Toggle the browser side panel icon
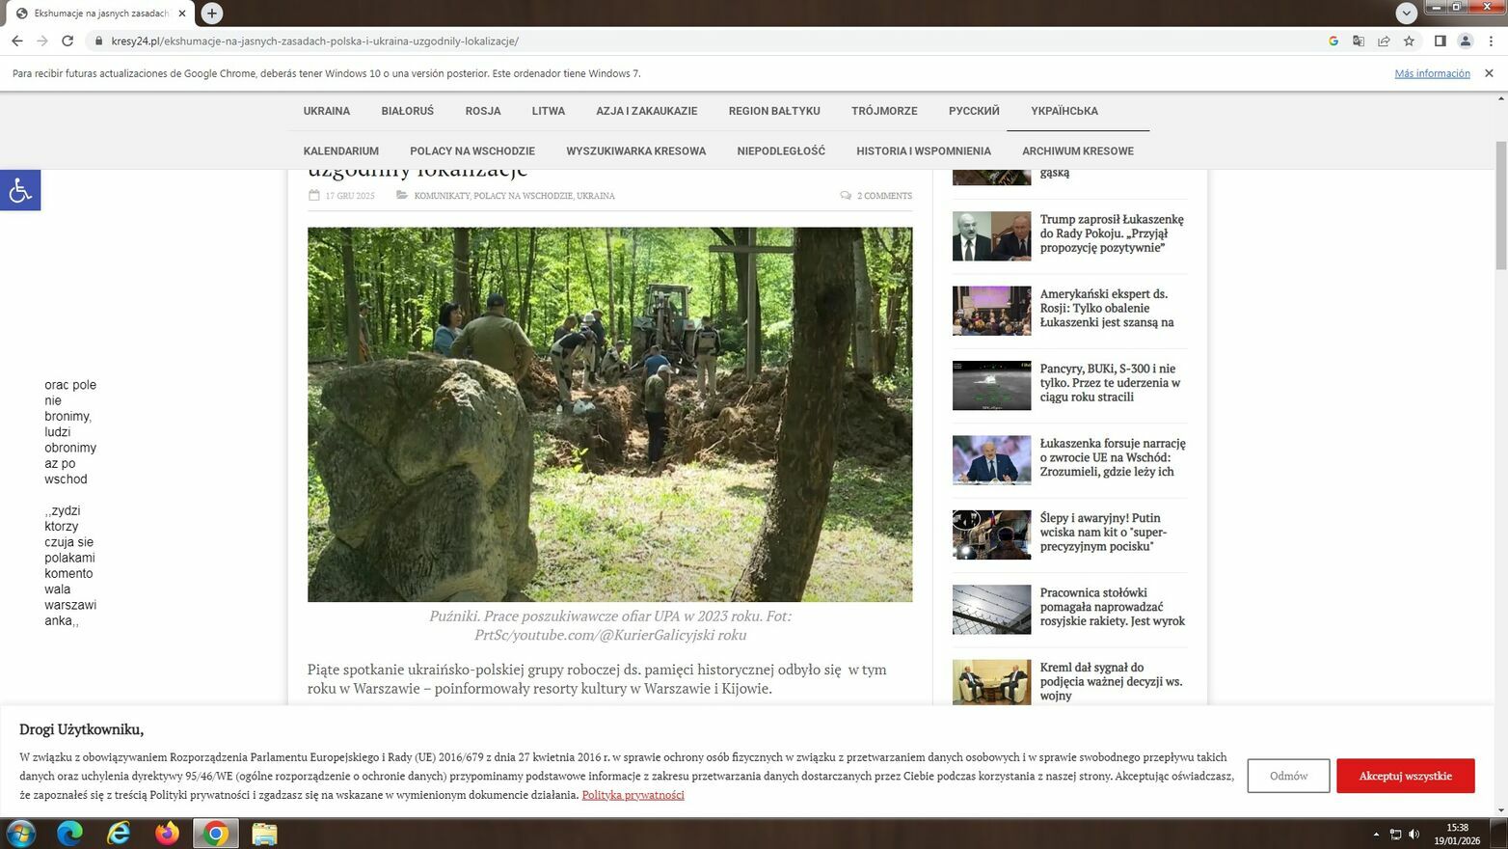Screen dimensions: 1508x849 [x=1440, y=41]
